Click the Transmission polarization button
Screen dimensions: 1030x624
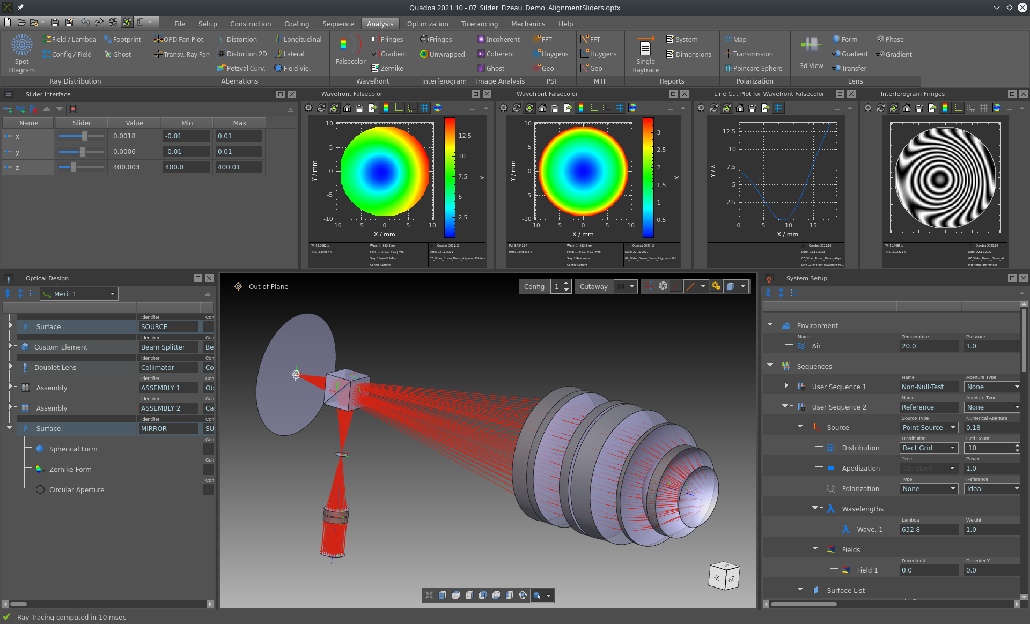coord(748,54)
